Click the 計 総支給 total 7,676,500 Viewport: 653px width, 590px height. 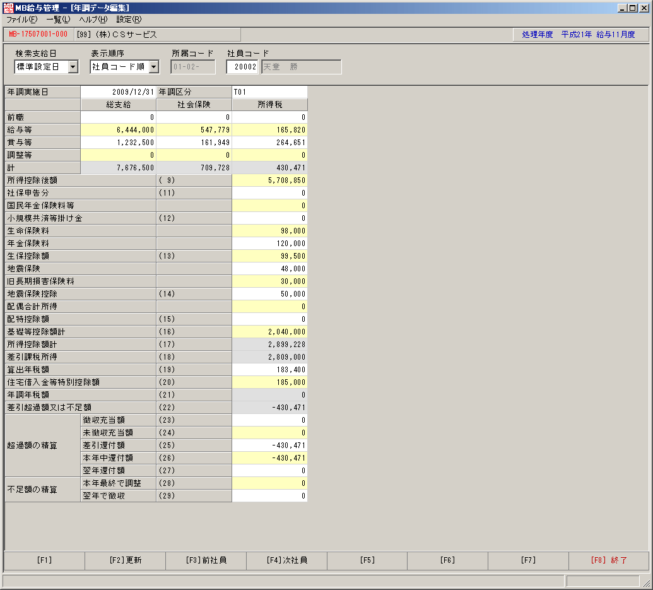tap(118, 168)
